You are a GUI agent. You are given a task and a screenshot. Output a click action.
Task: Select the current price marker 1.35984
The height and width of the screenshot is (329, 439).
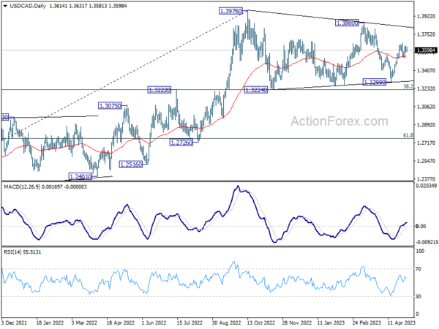click(x=426, y=50)
